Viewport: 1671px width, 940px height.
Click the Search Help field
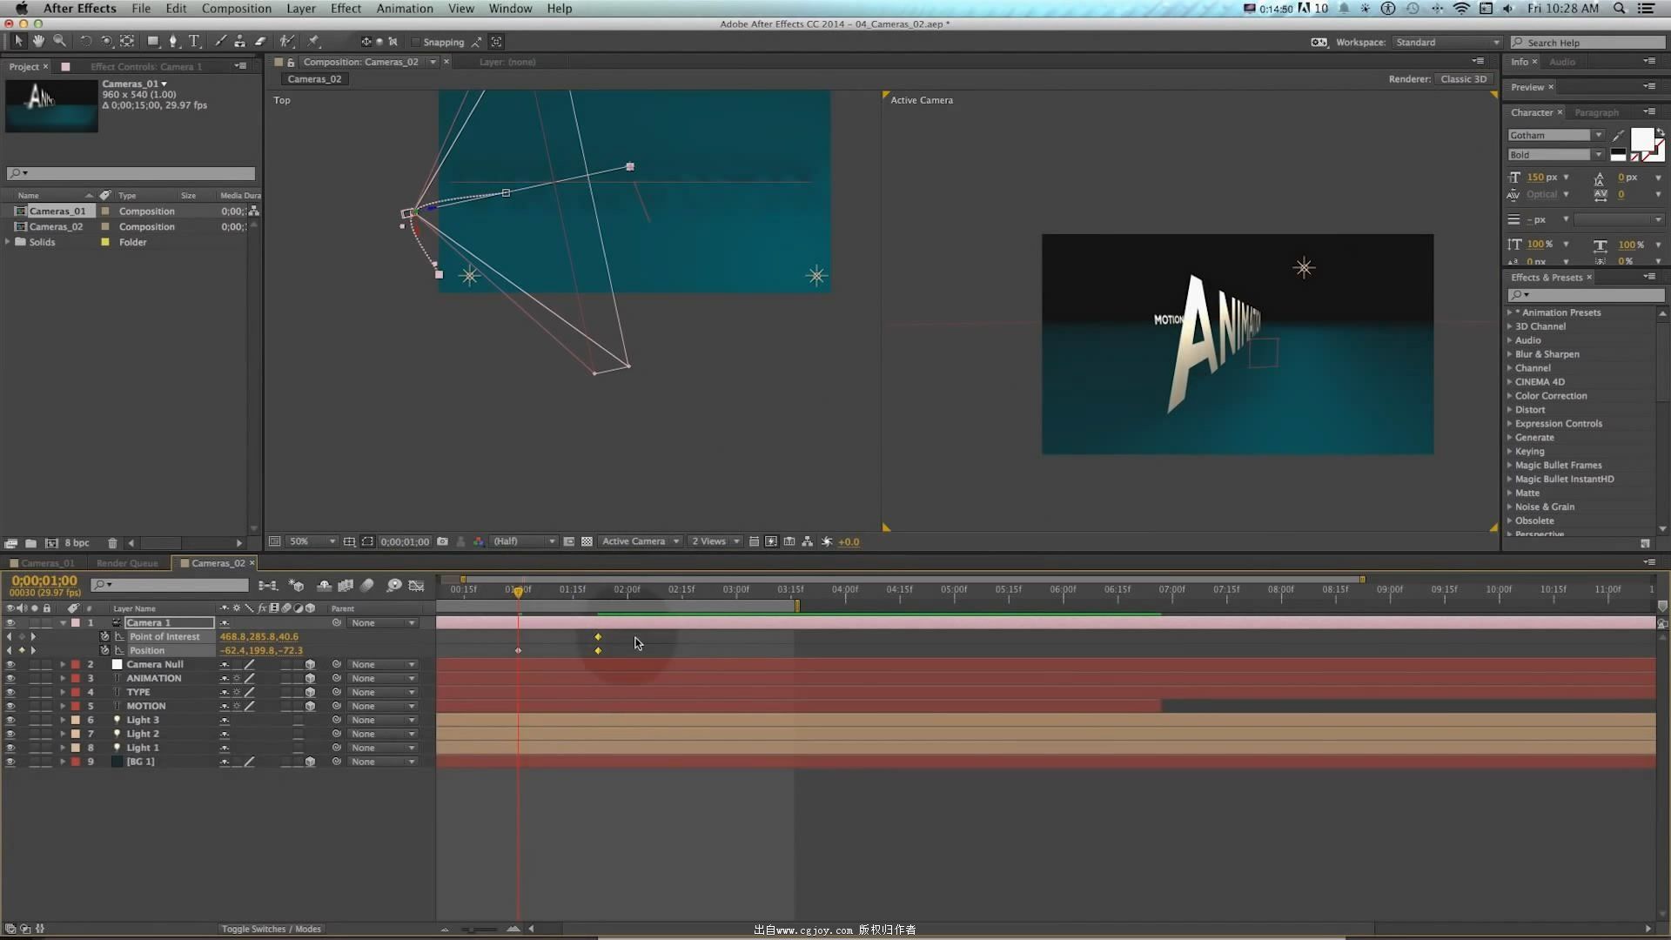click(x=1587, y=42)
